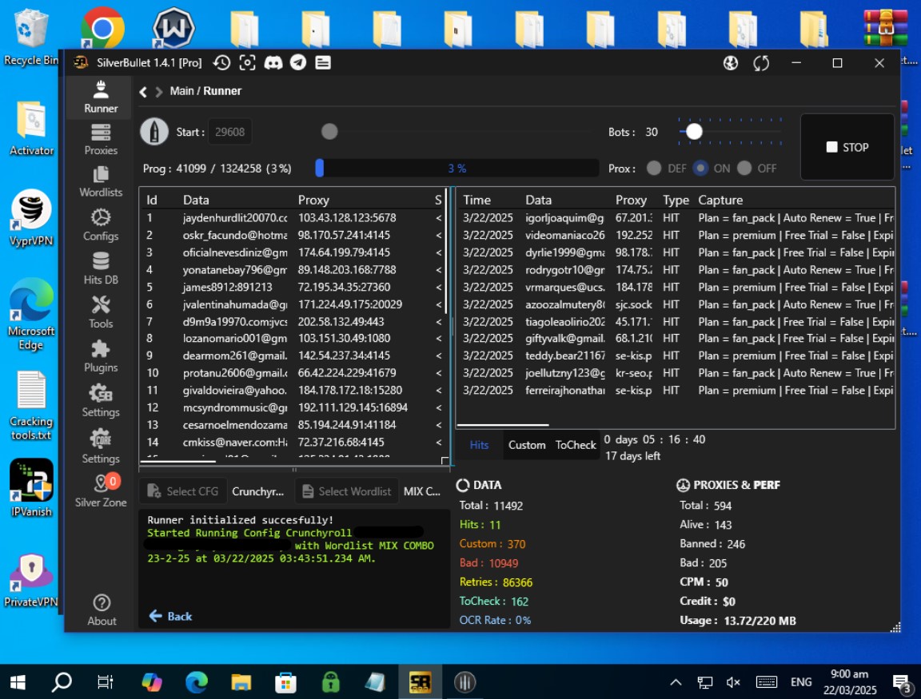Click the history clock icon in title bar
Viewport: 921px width, 699px height.
click(x=221, y=63)
